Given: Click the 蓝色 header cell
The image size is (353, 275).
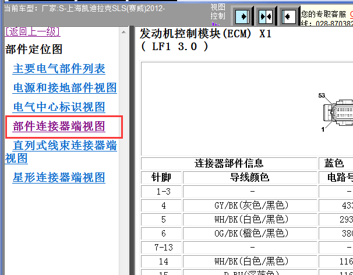Looking at the screenshot, I should point(336,163).
